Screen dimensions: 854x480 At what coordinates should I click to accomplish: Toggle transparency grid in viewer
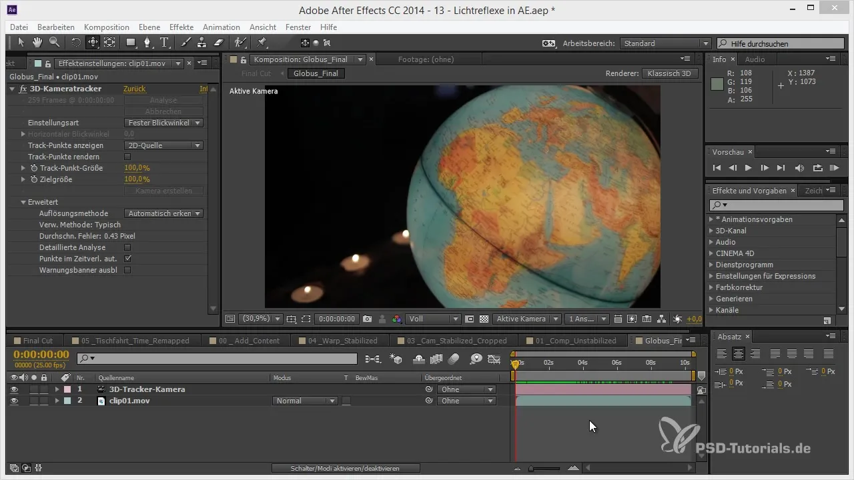point(484,319)
